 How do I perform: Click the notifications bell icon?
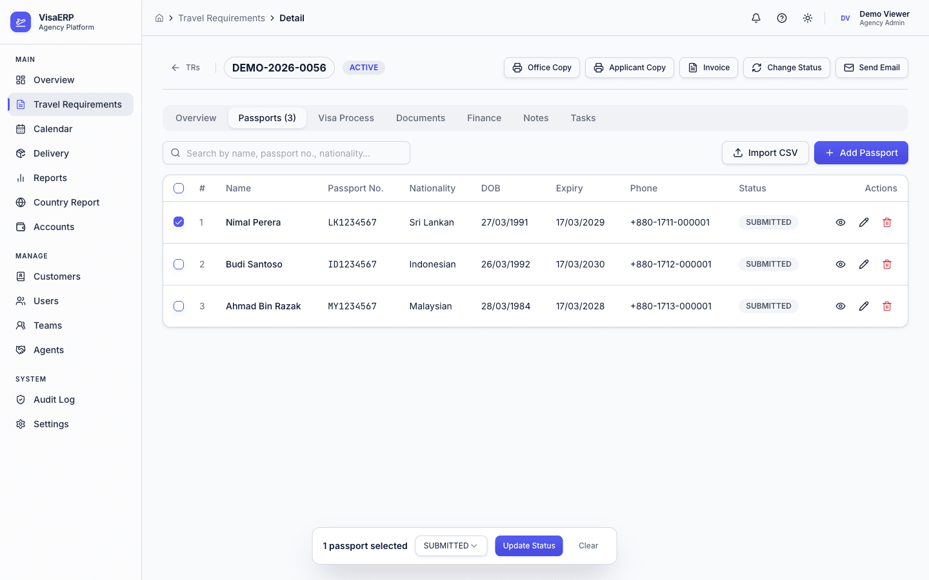click(756, 18)
